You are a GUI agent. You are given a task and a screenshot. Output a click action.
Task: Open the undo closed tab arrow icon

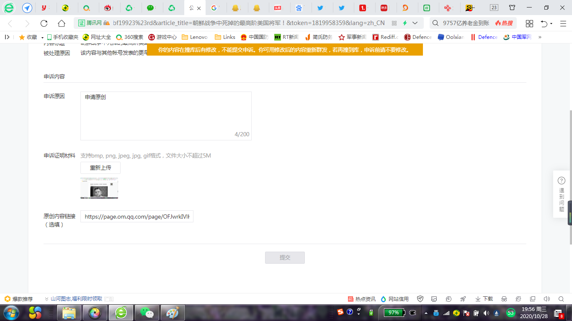(544, 23)
